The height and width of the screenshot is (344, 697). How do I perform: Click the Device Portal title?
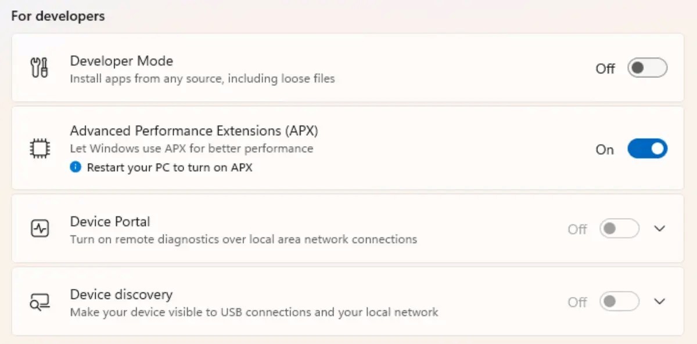(110, 222)
